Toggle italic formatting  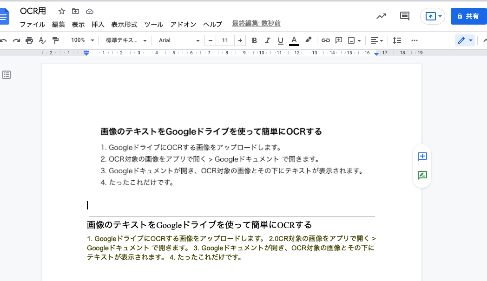pos(267,40)
